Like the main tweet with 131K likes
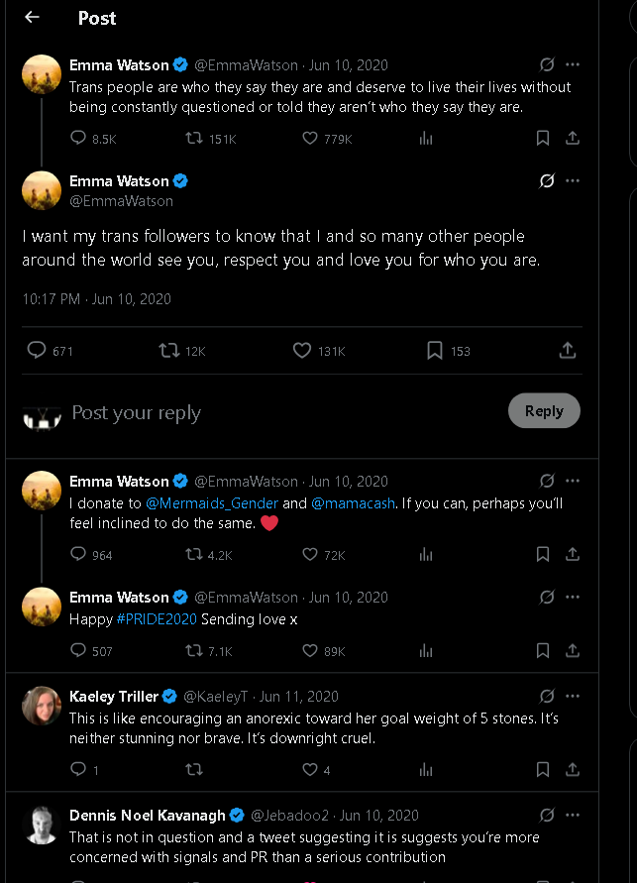637x883 pixels. [302, 350]
